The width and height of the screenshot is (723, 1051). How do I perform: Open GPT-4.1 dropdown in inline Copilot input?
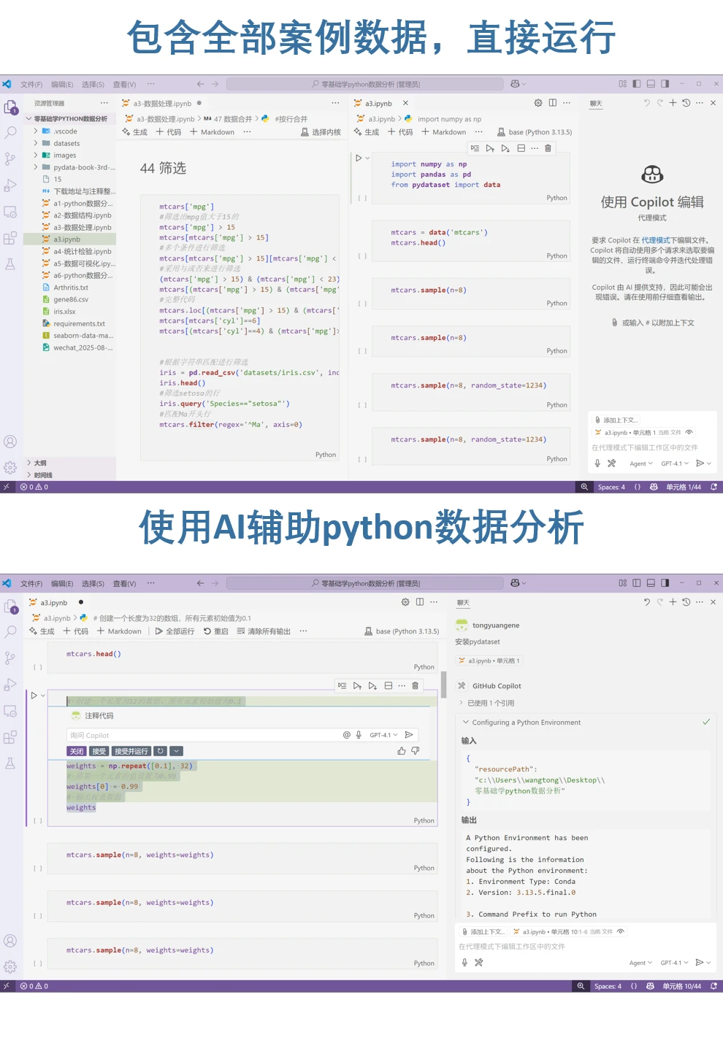tap(383, 735)
